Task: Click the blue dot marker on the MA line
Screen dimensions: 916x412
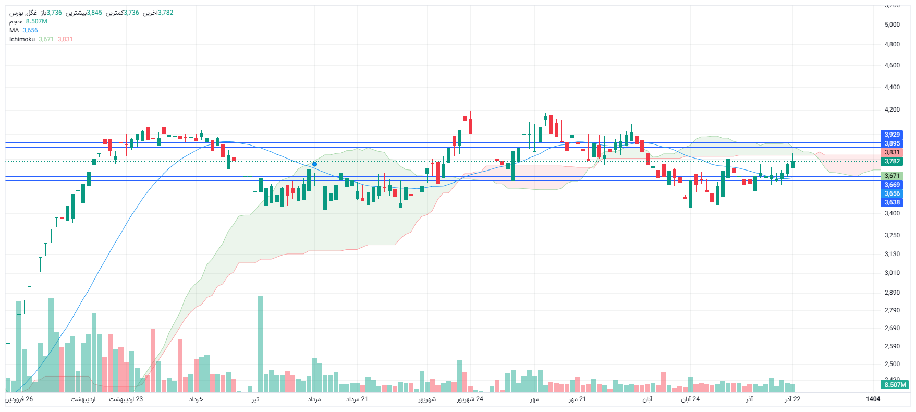Action: 314,164
